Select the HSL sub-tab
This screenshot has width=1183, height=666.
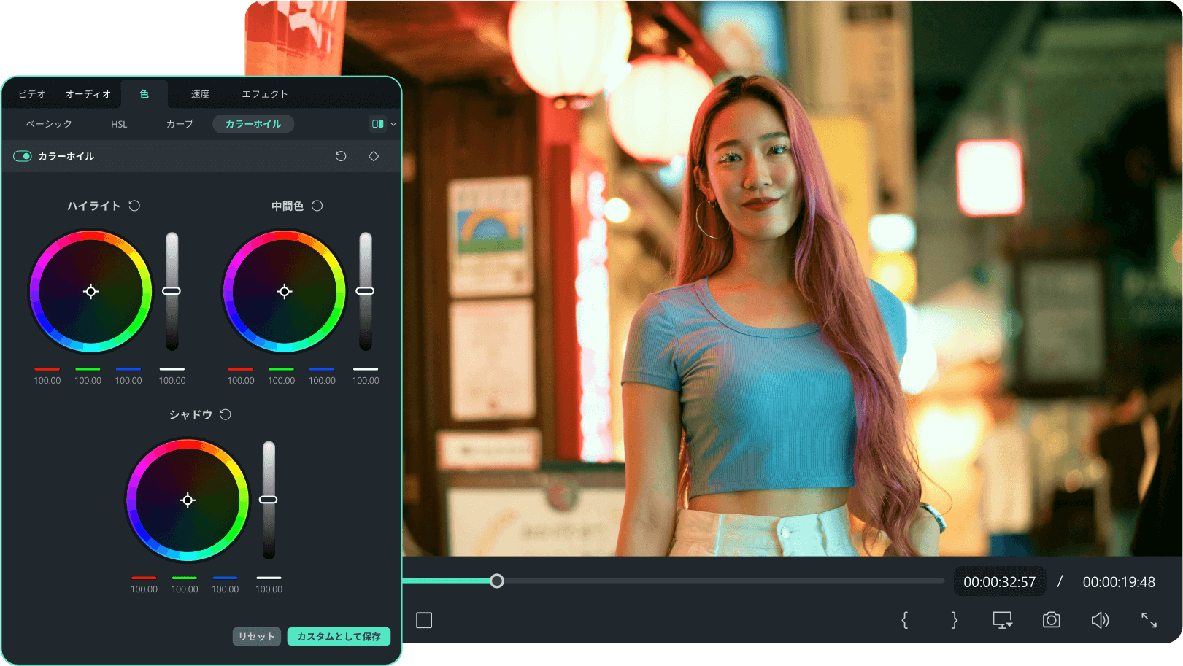click(119, 124)
